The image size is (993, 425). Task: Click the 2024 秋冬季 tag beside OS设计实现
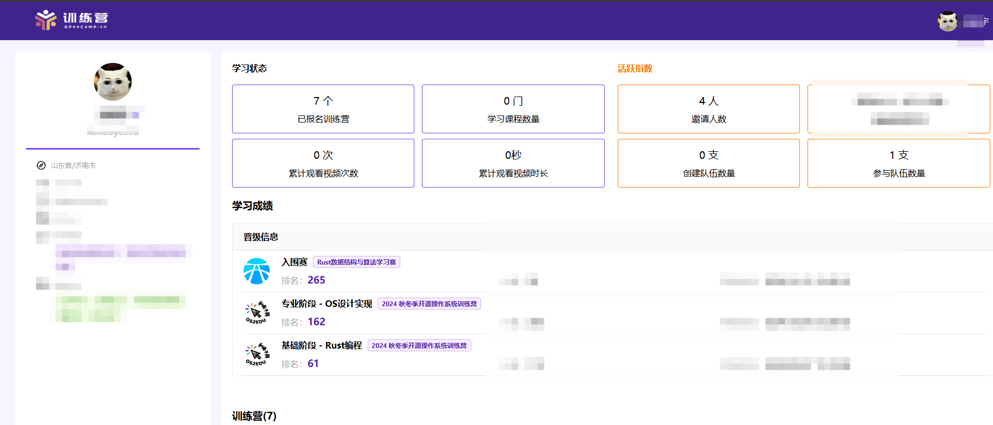(x=429, y=304)
